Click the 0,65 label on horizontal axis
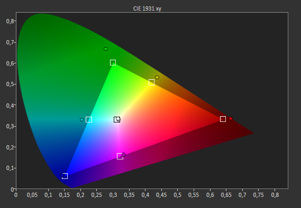The height and width of the screenshot is (208, 301). pyautogui.click(x=226, y=195)
